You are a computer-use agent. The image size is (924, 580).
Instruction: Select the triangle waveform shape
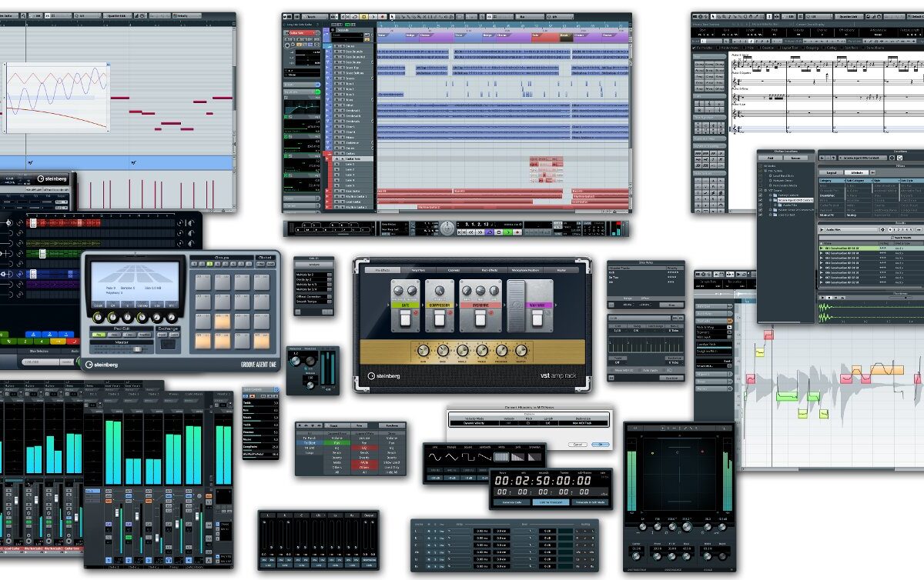click(x=452, y=457)
